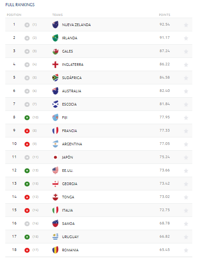Open the AUSTRALIA team link

(72, 91)
